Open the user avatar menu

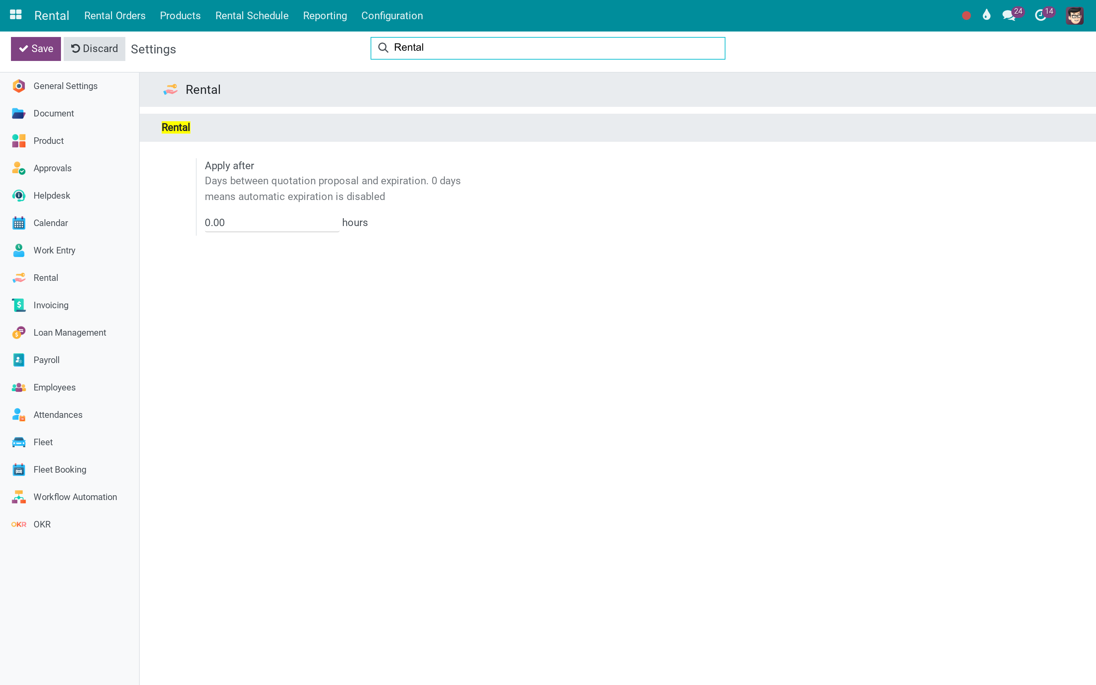pos(1074,15)
